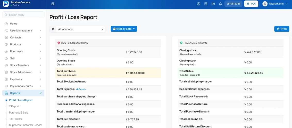
Task: Open Supplier & Customer Report item
Action: tap(25, 125)
